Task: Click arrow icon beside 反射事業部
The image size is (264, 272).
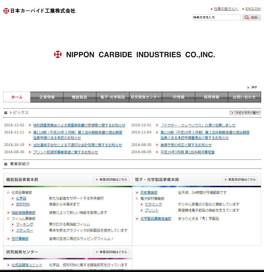Action: click(137, 193)
